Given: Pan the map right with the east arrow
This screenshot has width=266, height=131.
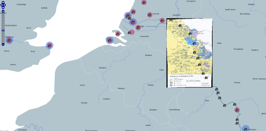Looking at the screenshot, I should [x=5, y=5].
